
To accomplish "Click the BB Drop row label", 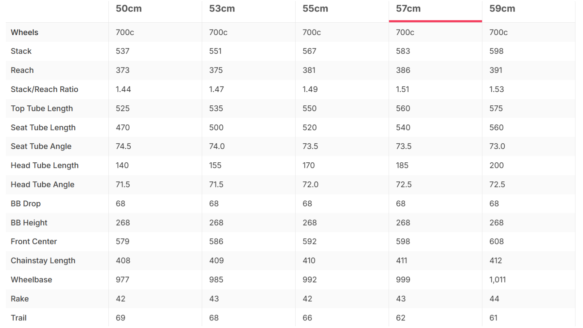I will [26, 204].
